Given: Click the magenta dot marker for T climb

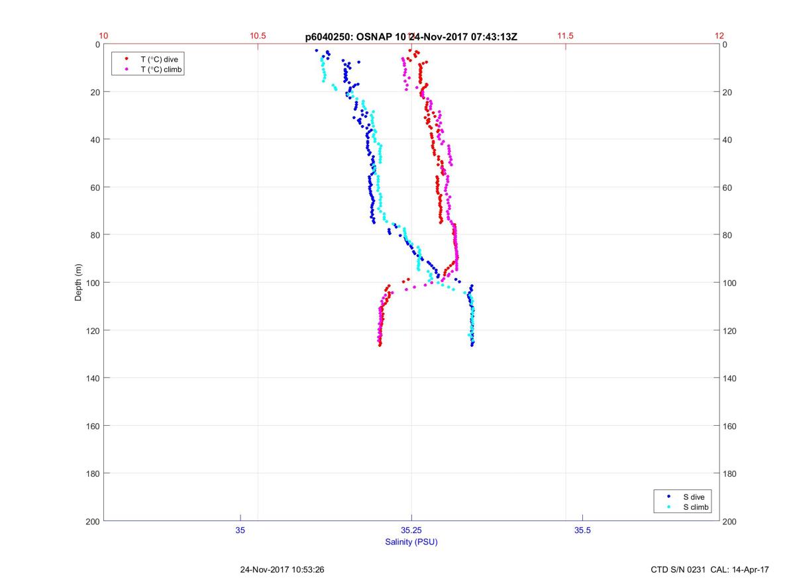Looking at the screenshot, I should pos(127,70).
